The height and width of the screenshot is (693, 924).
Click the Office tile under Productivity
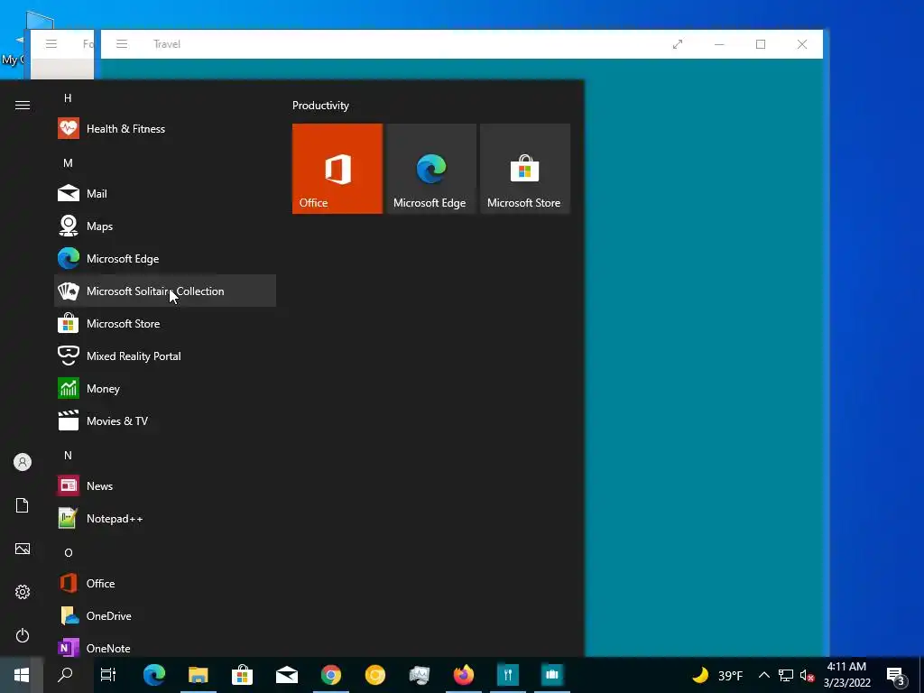[337, 169]
